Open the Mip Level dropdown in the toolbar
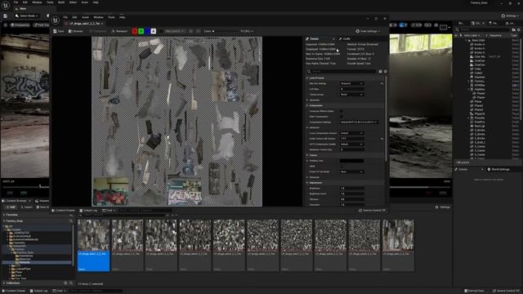 point(175,31)
